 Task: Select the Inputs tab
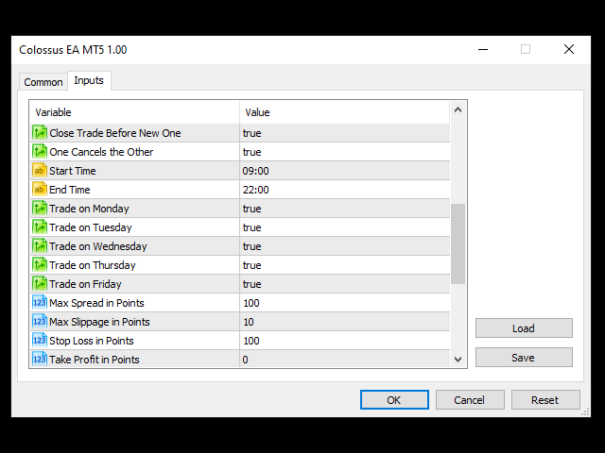(89, 80)
